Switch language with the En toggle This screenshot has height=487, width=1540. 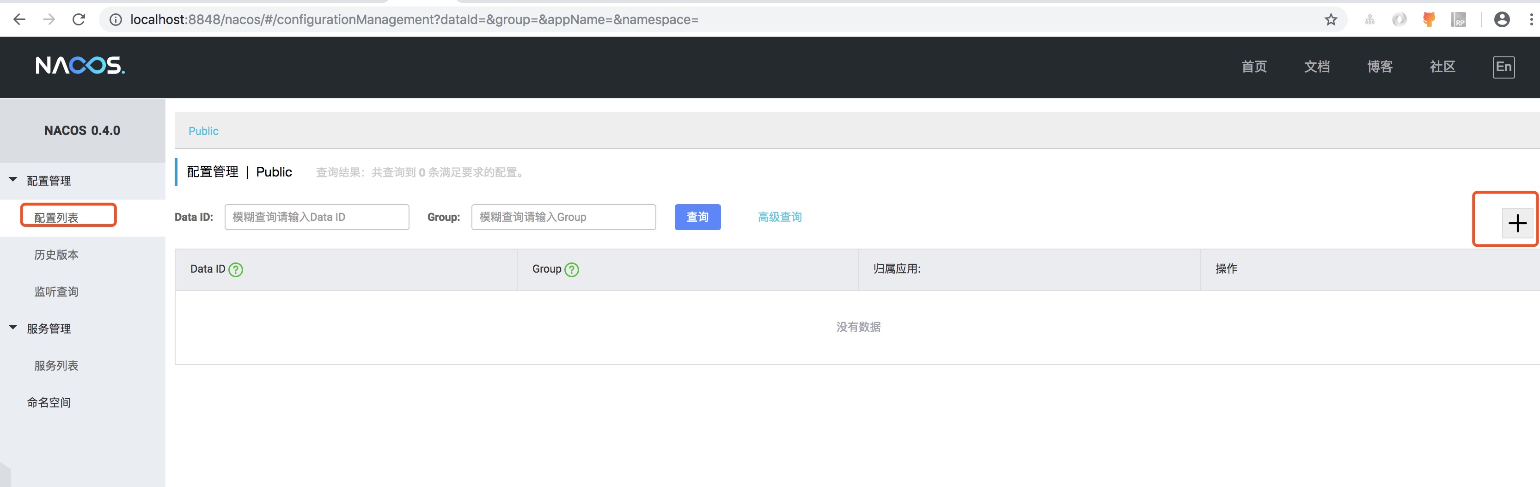coord(1503,67)
